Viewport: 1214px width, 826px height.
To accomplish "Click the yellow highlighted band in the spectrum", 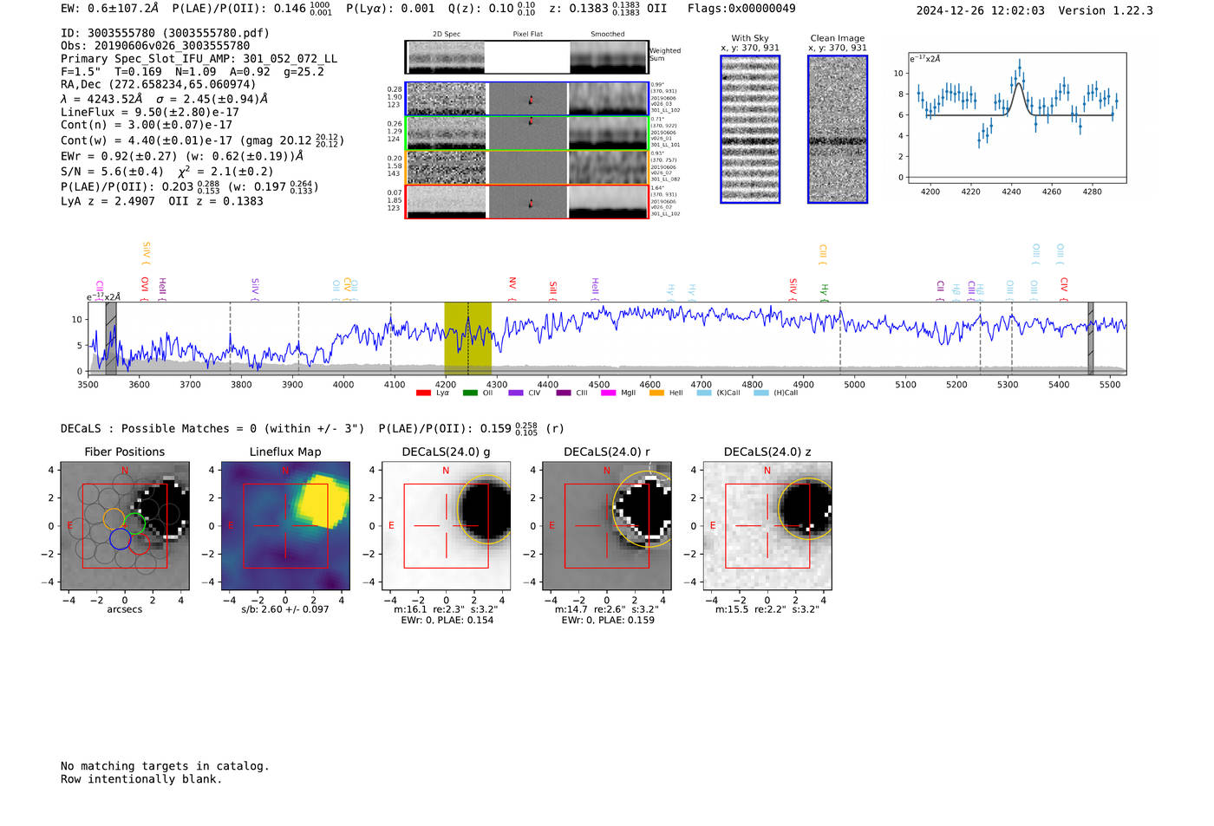I will coord(468,339).
